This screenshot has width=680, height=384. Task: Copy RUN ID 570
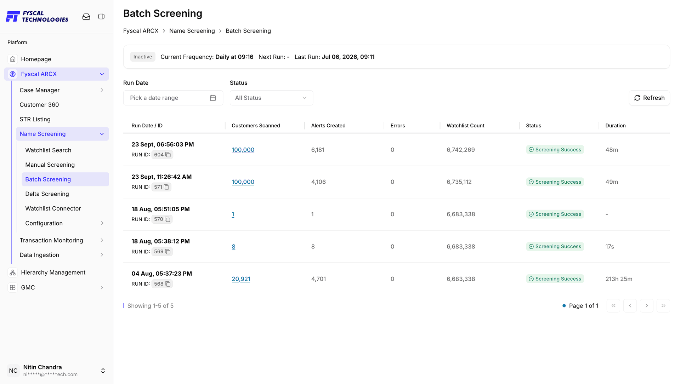click(x=168, y=219)
